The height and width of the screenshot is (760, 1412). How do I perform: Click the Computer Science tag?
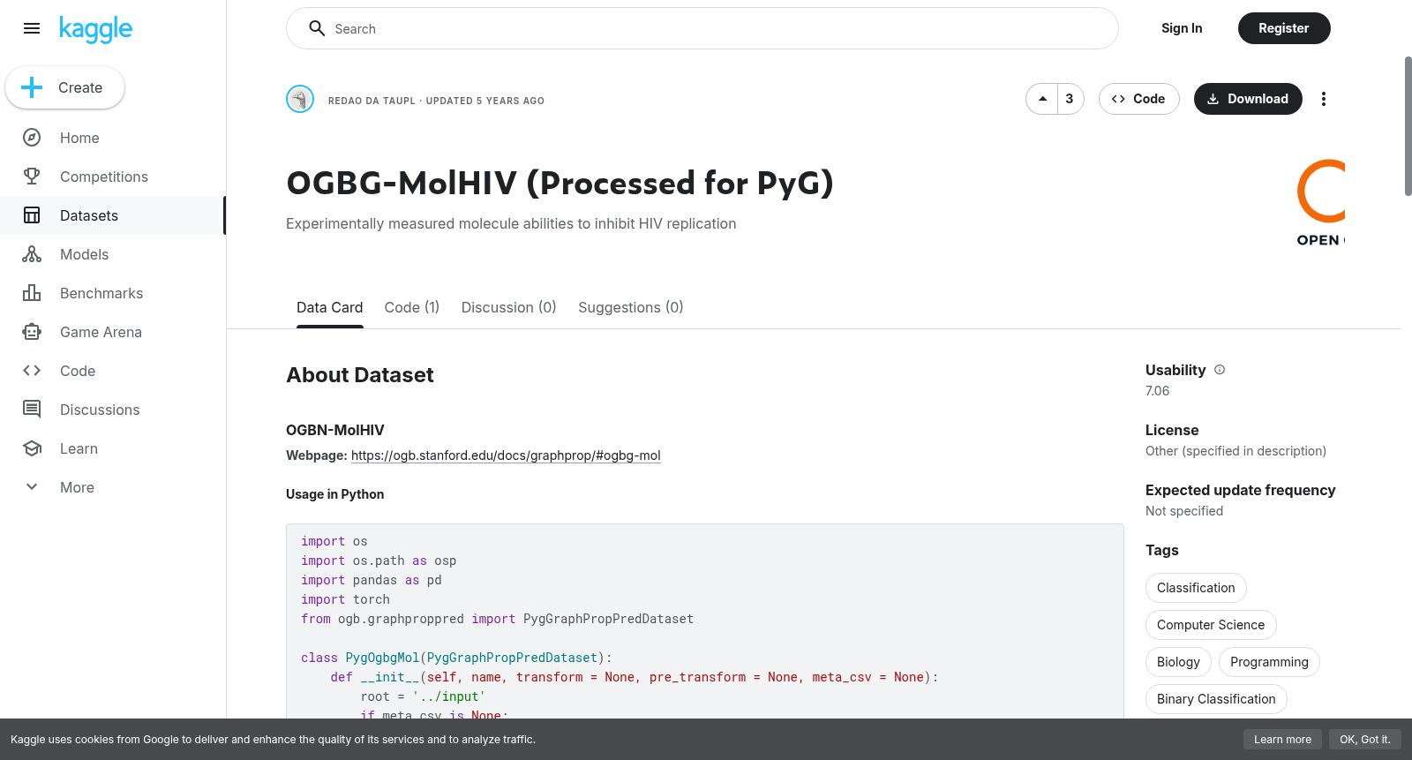click(1211, 625)
